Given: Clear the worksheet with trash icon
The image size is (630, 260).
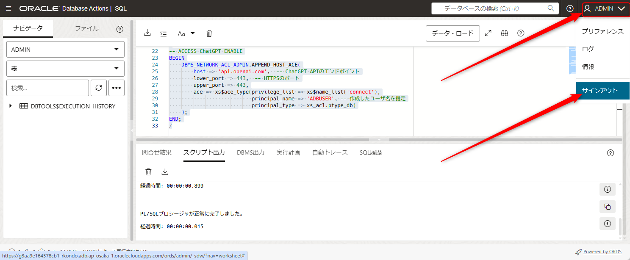Looking at the screenshot, I should pyautogui.click(x=209, y=33).
